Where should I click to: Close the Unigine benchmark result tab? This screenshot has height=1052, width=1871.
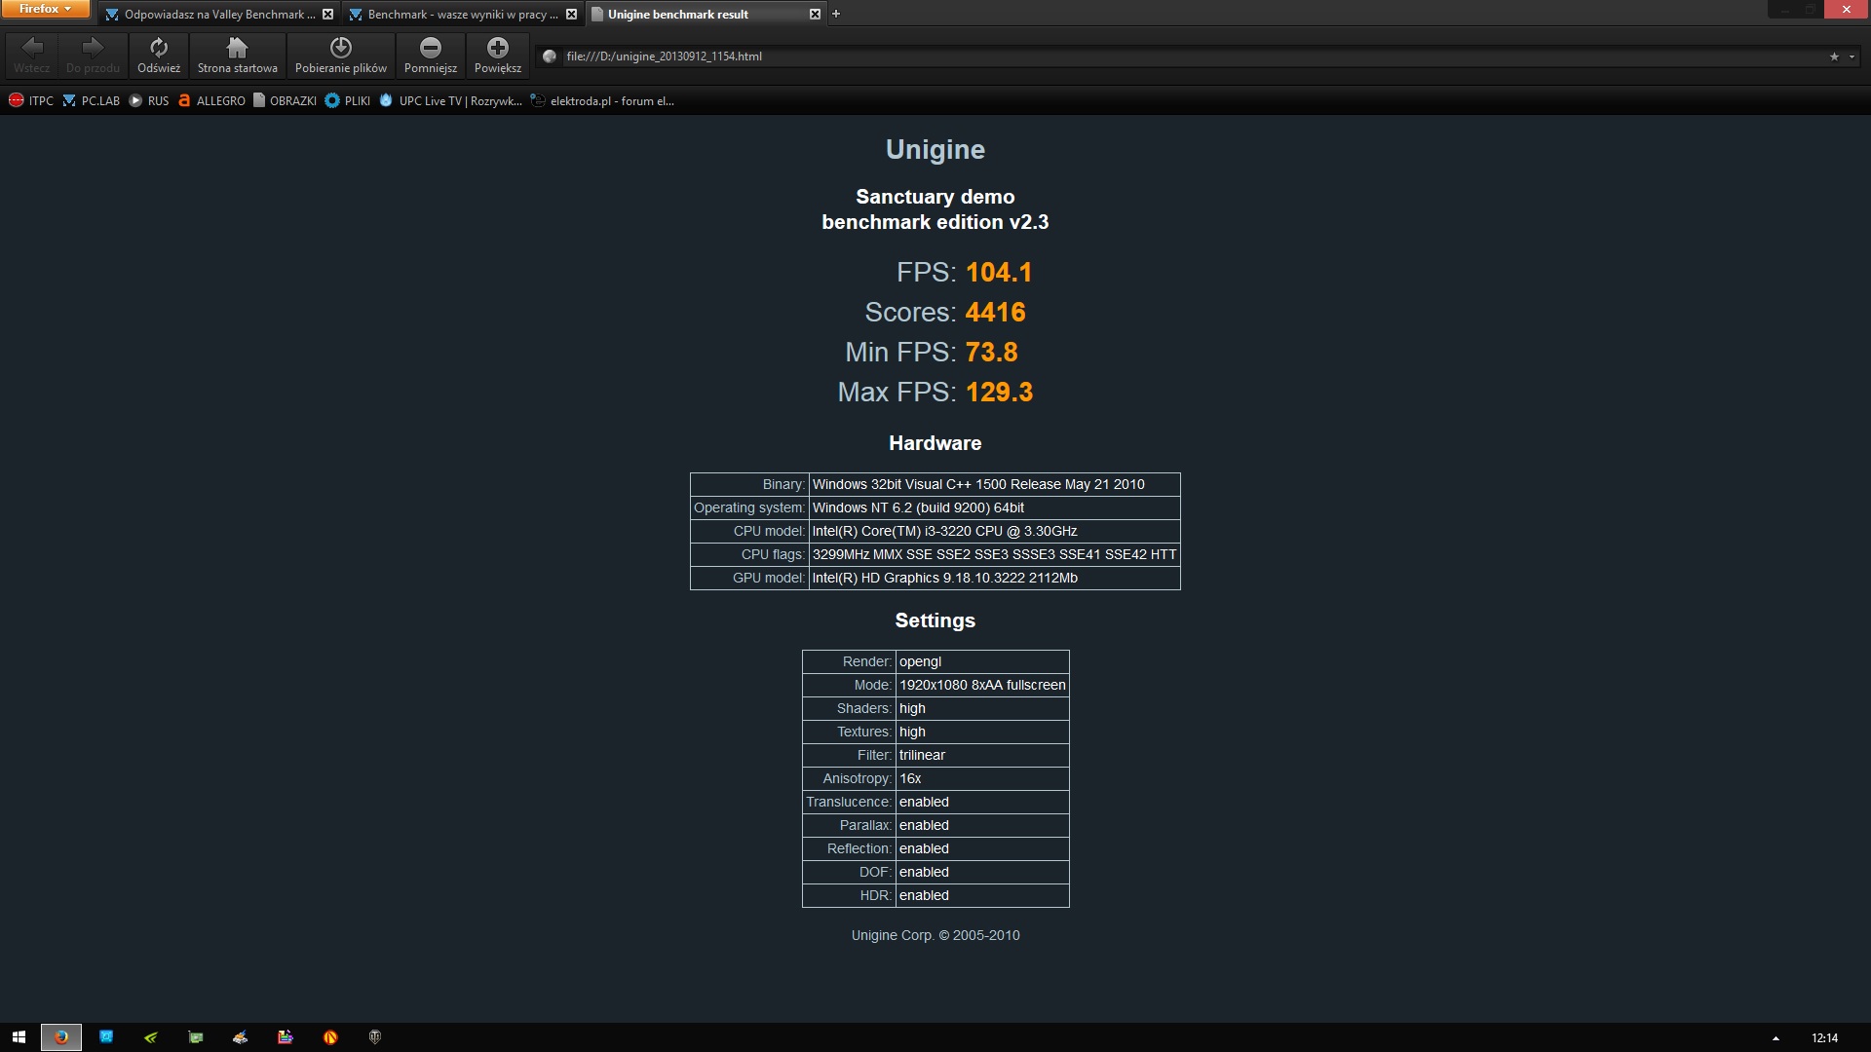(815, 14)
